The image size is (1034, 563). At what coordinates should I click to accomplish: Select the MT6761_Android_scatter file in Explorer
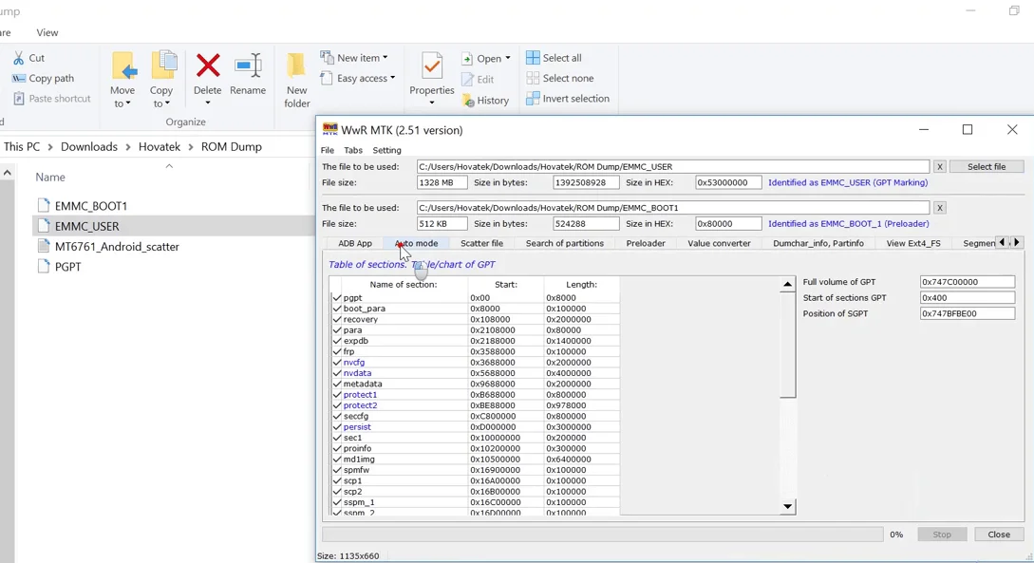[x=117, y=247]
